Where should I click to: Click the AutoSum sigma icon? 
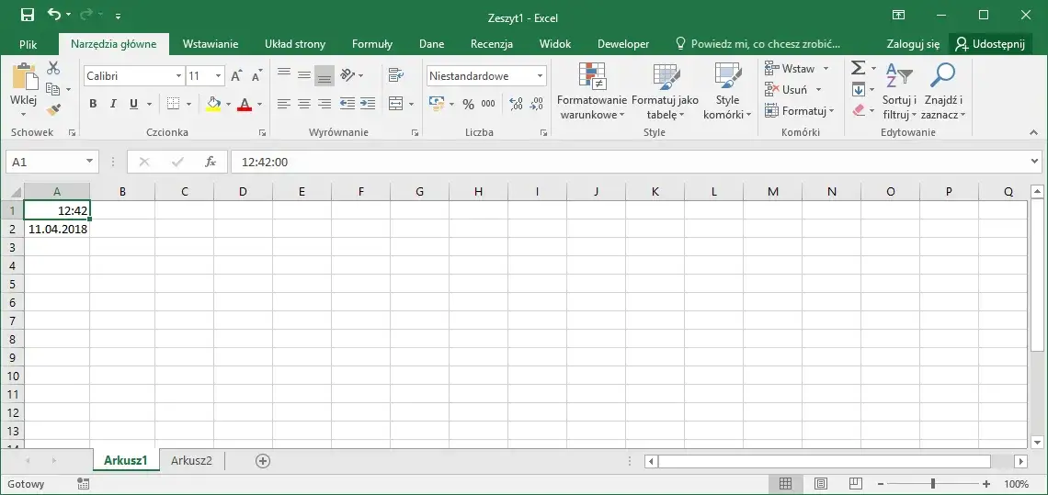click(x=859, y=68)
